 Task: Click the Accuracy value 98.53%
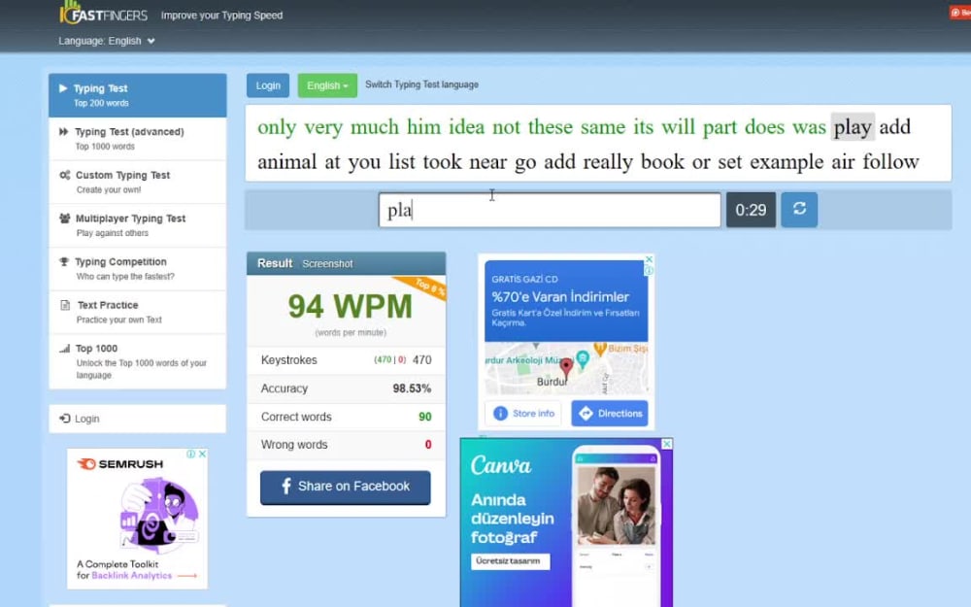(412, 388)
